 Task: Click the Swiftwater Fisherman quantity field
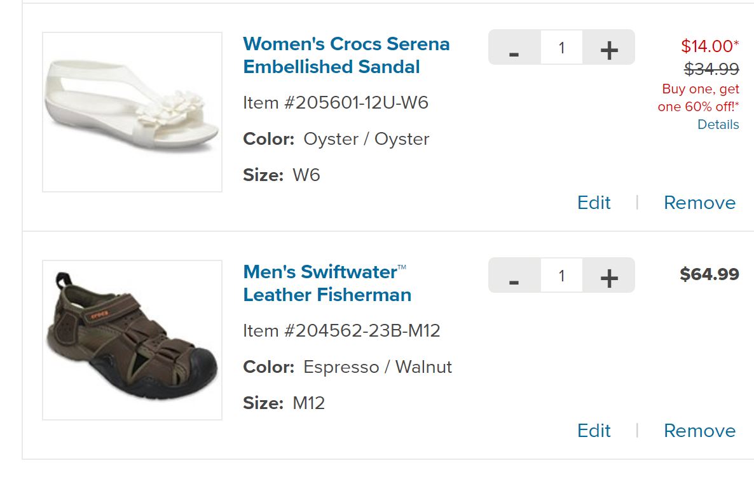point(561,276)
